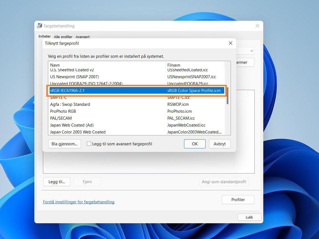Click file name 'PAL_SECAM.icc'

[x=181, y=118]
